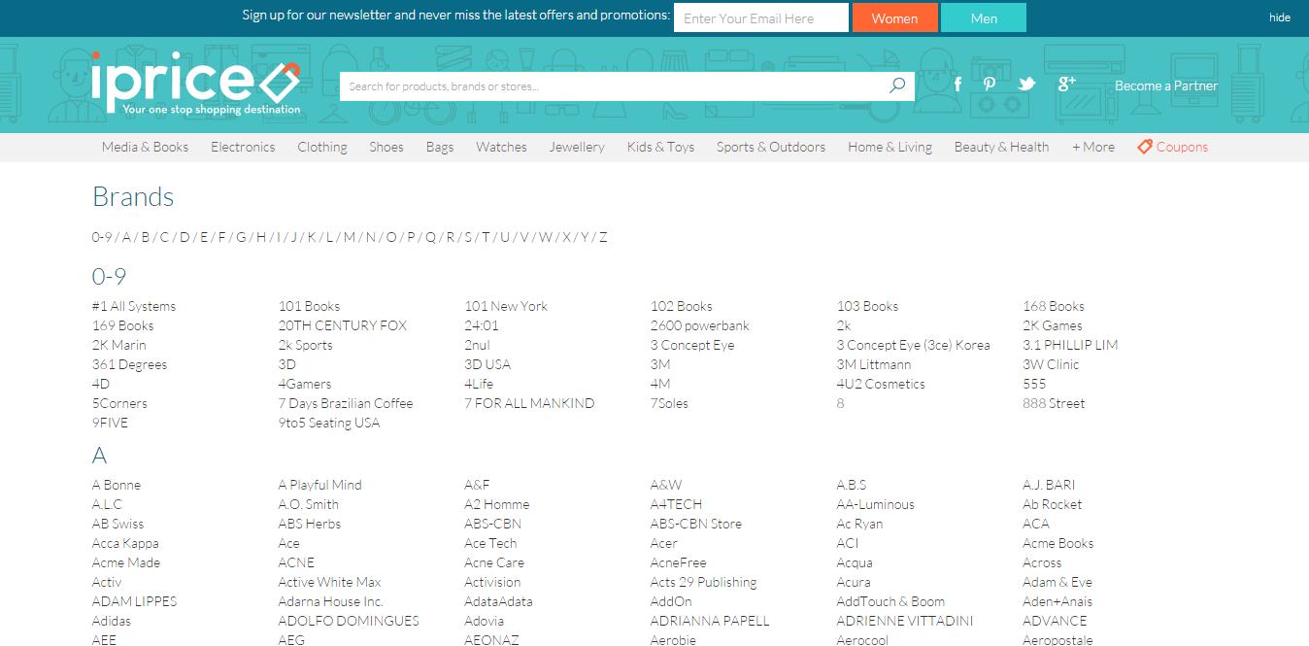Viewport: 1309px width, 646px height.
Task: Visit the Adidas brand page
Action: pos(112,621)
